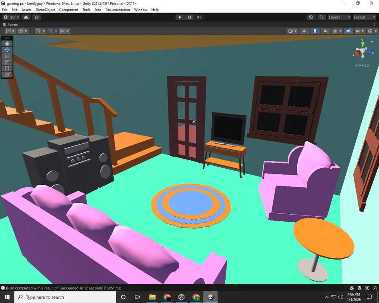379x303 pixels.
Task: Start Play mode
Action: click(180, 17)
